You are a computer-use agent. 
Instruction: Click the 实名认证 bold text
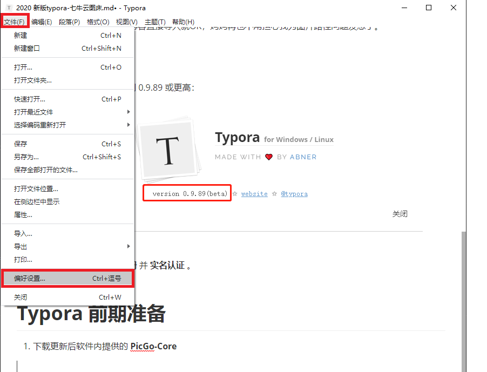coord(167,266)
